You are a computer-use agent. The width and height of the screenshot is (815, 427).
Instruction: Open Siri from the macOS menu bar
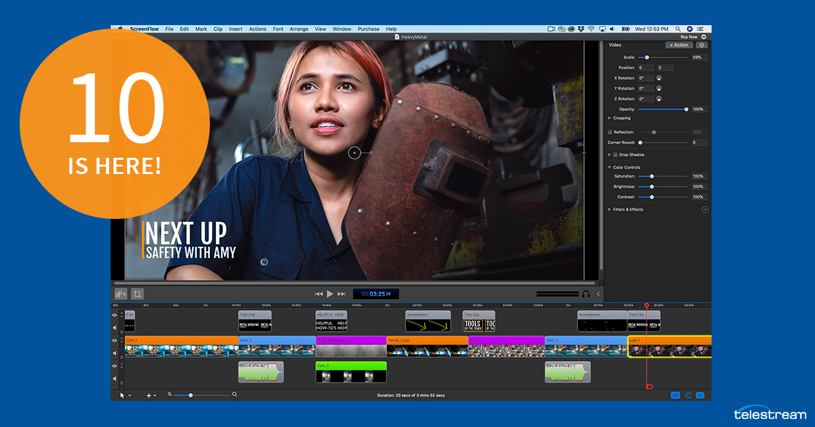click(x=689, y=29)
